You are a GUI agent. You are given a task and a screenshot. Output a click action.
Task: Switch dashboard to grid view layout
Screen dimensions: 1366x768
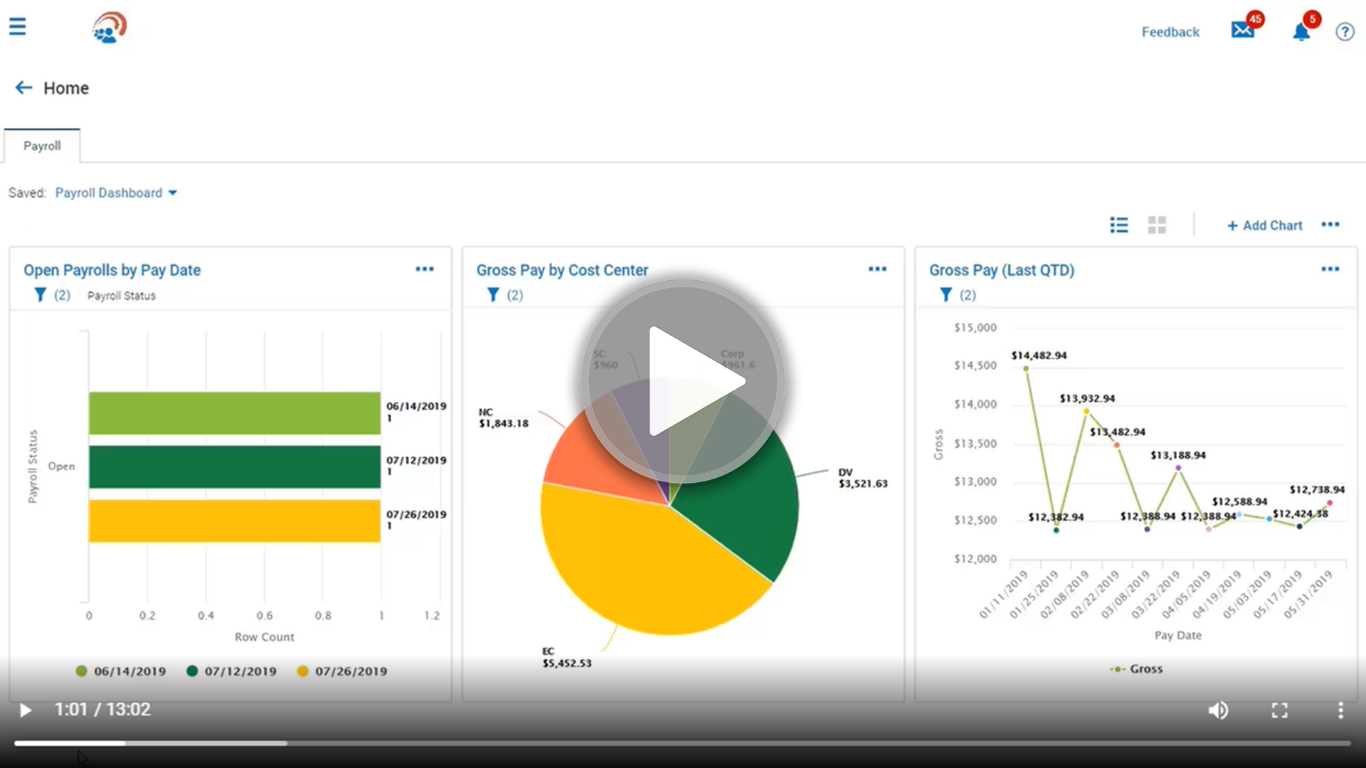[x=1158, y=225]
